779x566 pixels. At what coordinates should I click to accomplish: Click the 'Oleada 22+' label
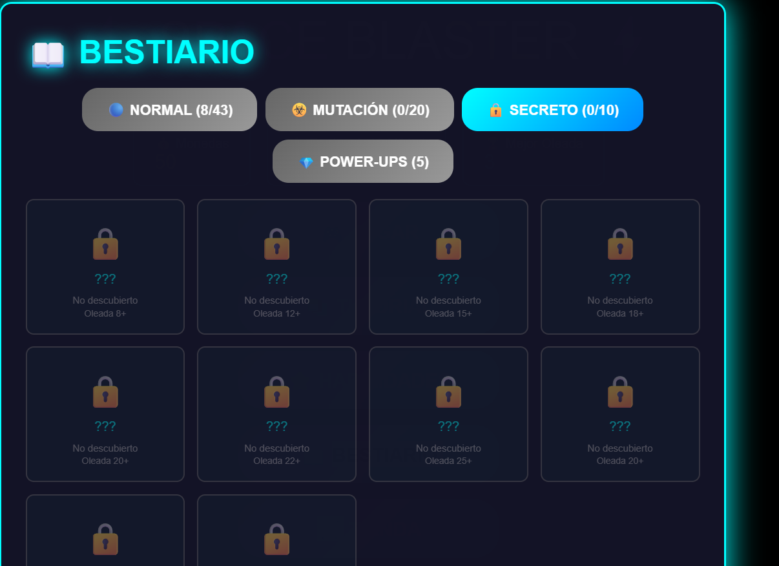tap(276, 461)
